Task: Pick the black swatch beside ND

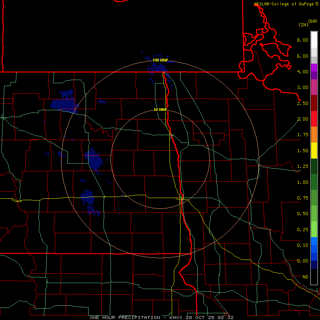Action: pos(314,277)
